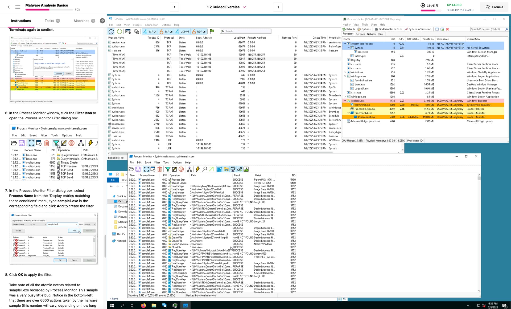Click the Search Processes field in Process Hacker
The width and height of the screenshot is (511, 309).
(x=489, y=29)
